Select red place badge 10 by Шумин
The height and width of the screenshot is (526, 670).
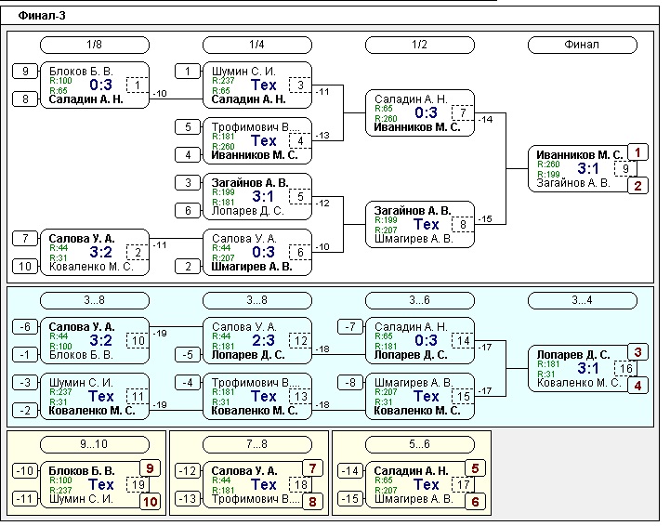click(149, 501)
